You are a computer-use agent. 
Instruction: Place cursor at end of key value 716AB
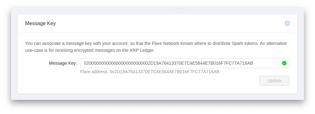[253, 63]
